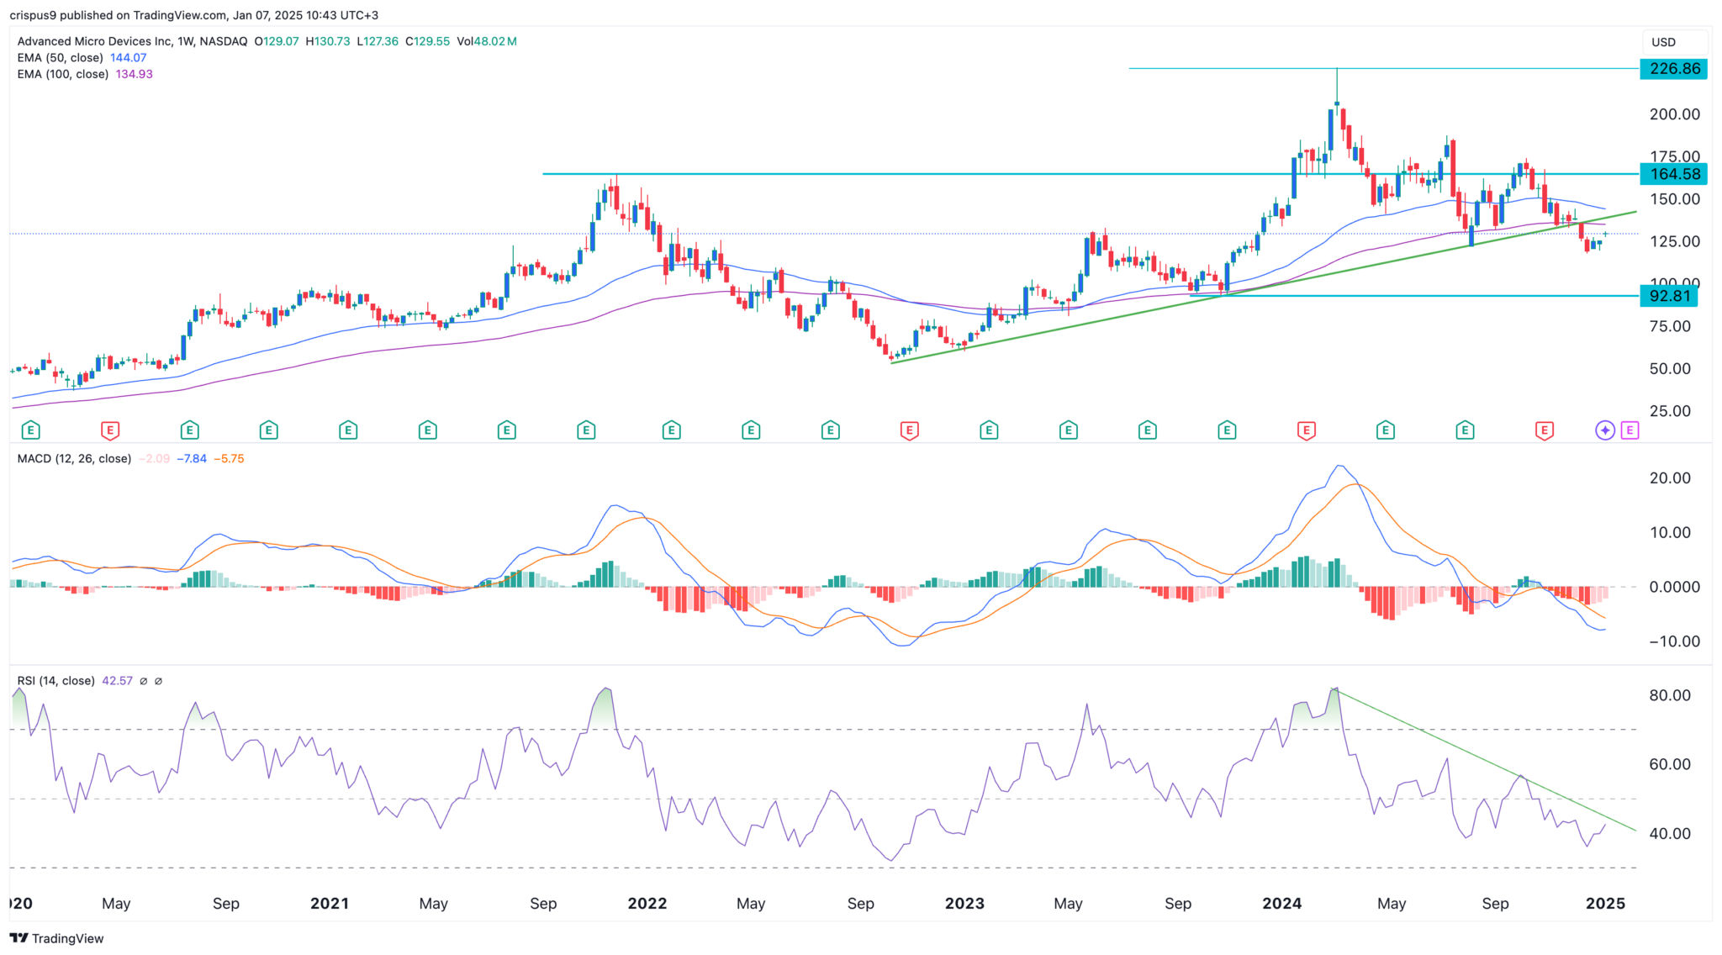Click the 2021 label on the time axis
1722x955 pixels.
tap(329, 904)
